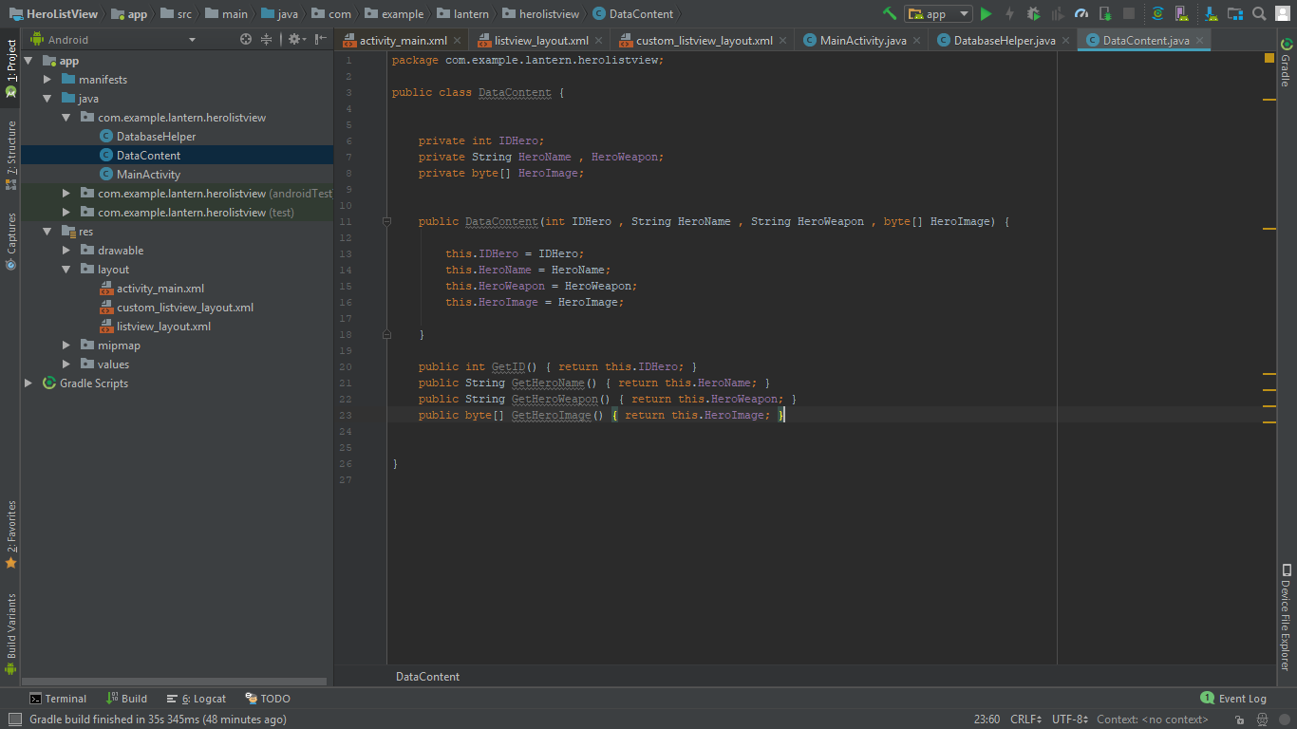Click the Search Everywhere magnifier icon
This screenshot has height=729, width=1297.
pyautogui.click(x=1259, y=13)
